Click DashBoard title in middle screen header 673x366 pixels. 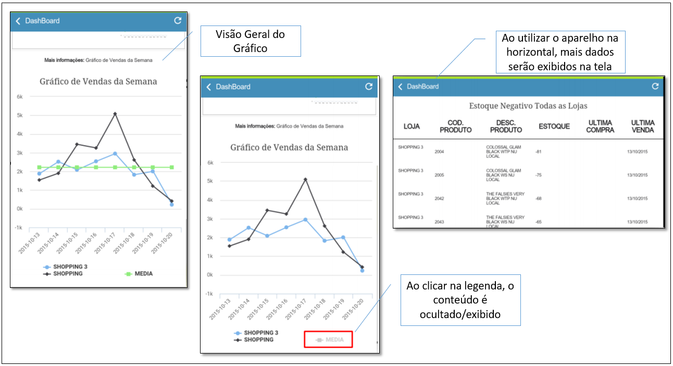[233, 87]
